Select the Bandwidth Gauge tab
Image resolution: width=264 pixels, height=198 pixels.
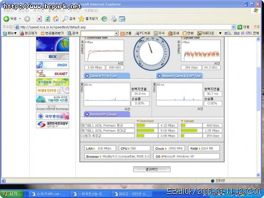[107, 114]
